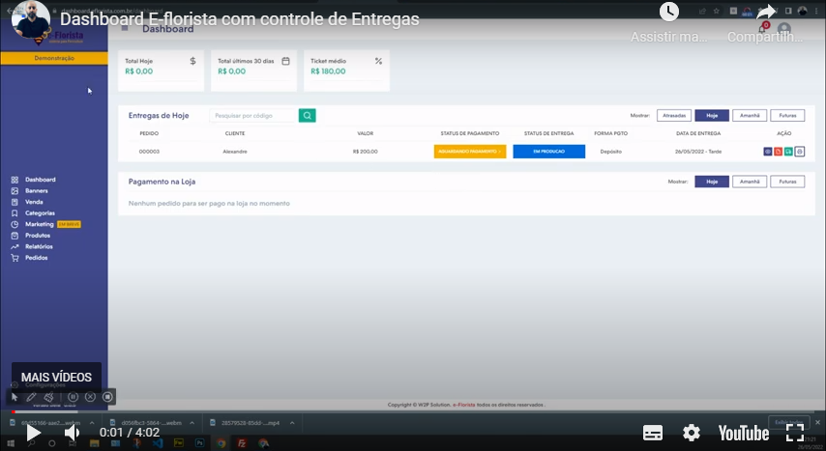Click the Total Hoje dollar icon
This screenshot has height=451, width=826.
pyautogui.click(x=192, y=61)
